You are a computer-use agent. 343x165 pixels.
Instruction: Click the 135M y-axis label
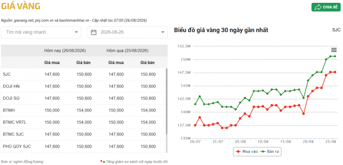[x=186, y=138]
